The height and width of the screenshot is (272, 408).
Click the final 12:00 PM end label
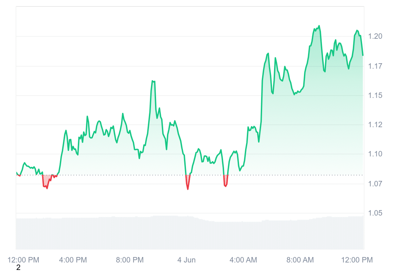point(357,260)
